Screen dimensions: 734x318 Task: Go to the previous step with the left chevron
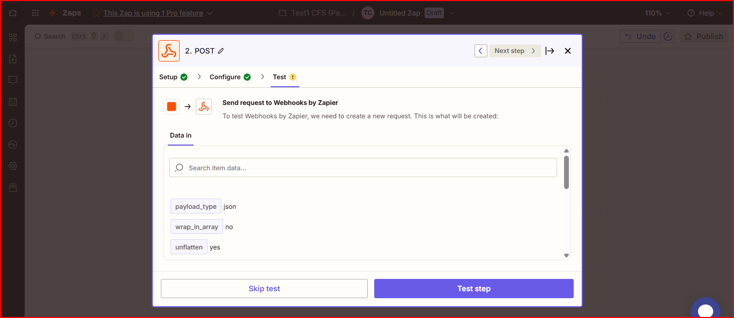[x=481, y=51]
